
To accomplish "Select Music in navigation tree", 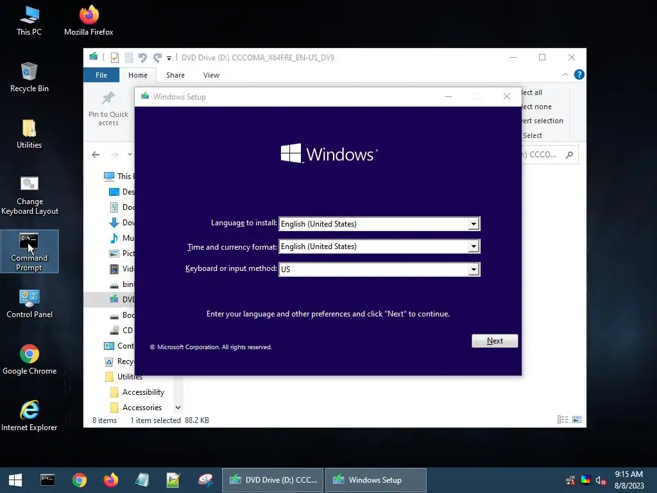I will coord(122,238).
